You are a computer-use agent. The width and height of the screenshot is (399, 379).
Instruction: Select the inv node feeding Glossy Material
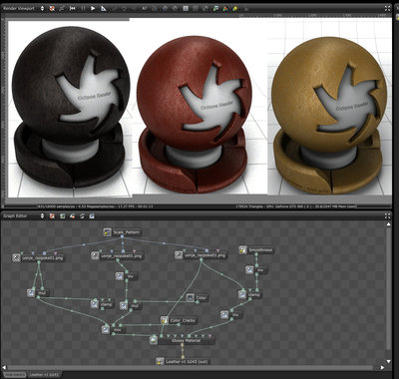tap(231, 314)
